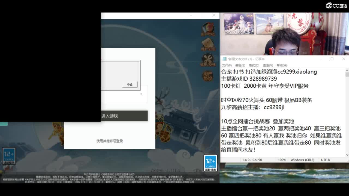Viewport: 349px width, 196px height.
Task: Expand the account dropdown arrow
Action: click(141, 94)
